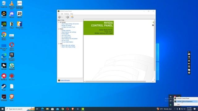Select the GeForce Experience desktop icon
The height and width of the screenshot is (111, 198).
click(4, 26)
